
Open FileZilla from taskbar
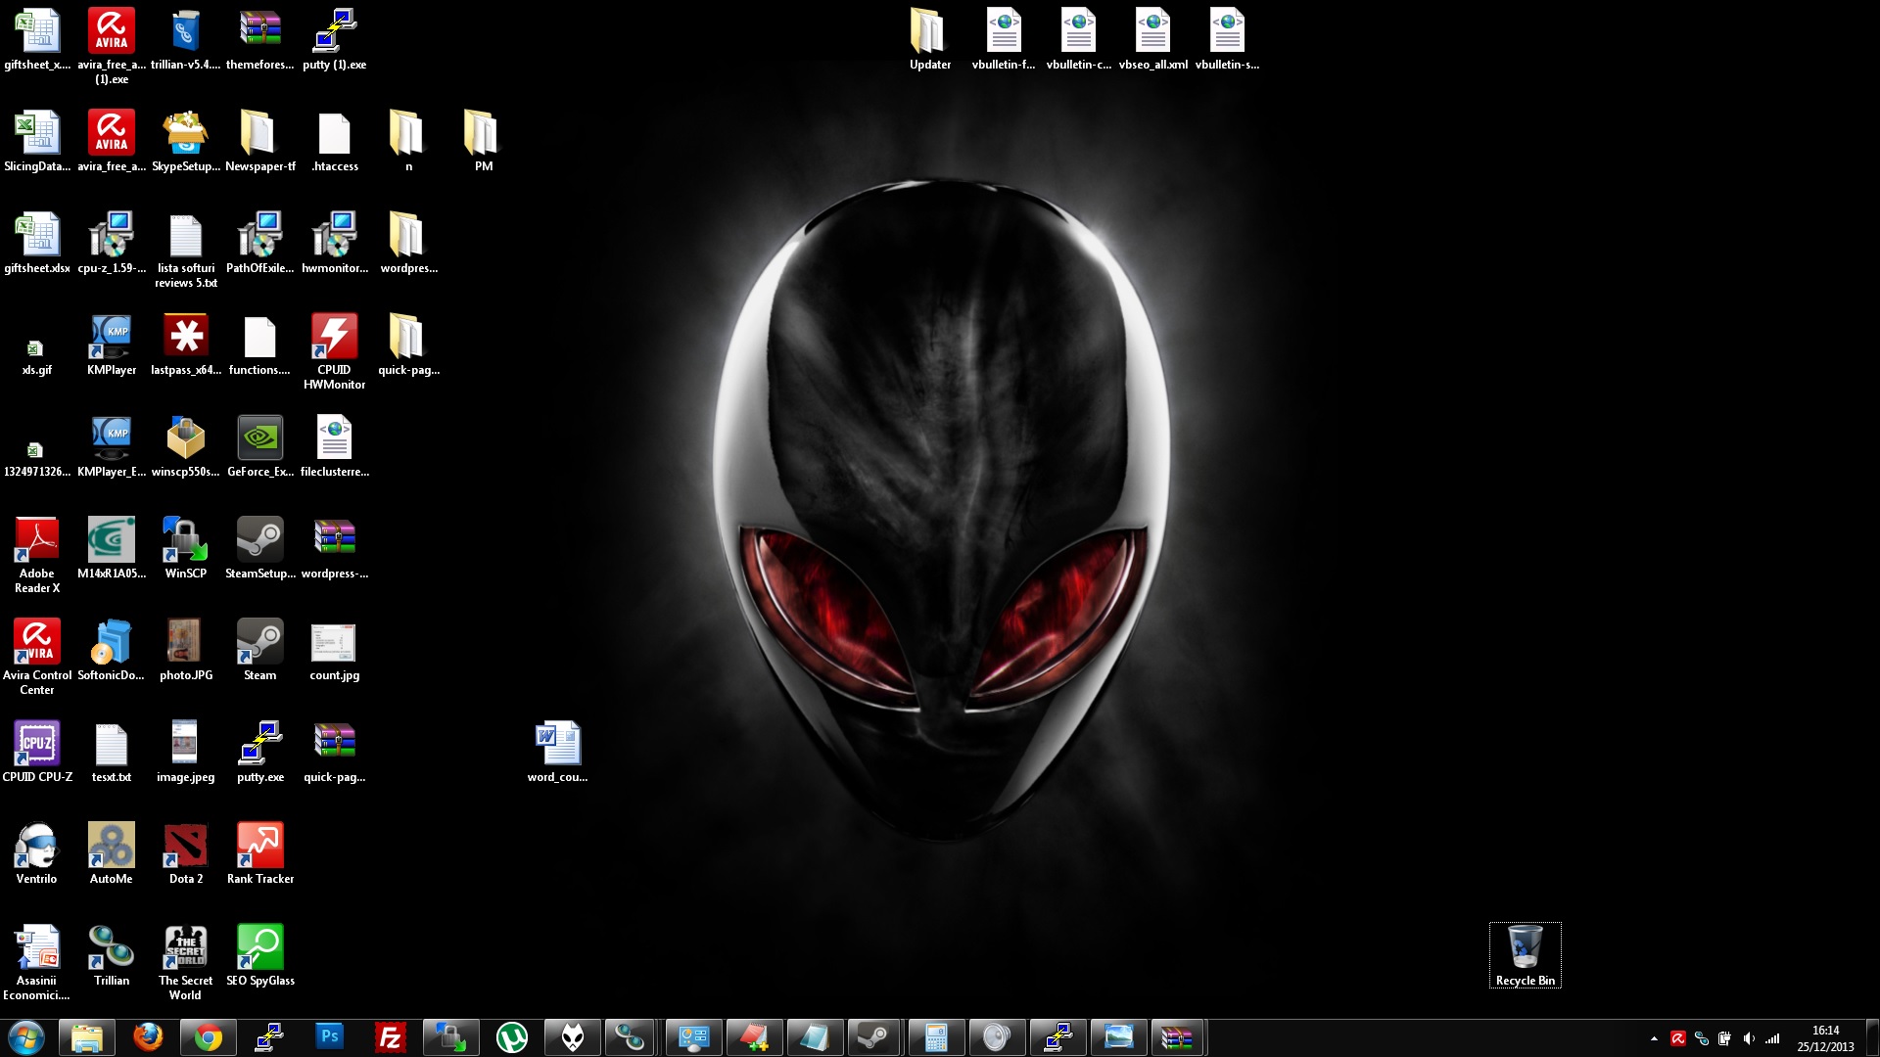[x=390, y=1036]
